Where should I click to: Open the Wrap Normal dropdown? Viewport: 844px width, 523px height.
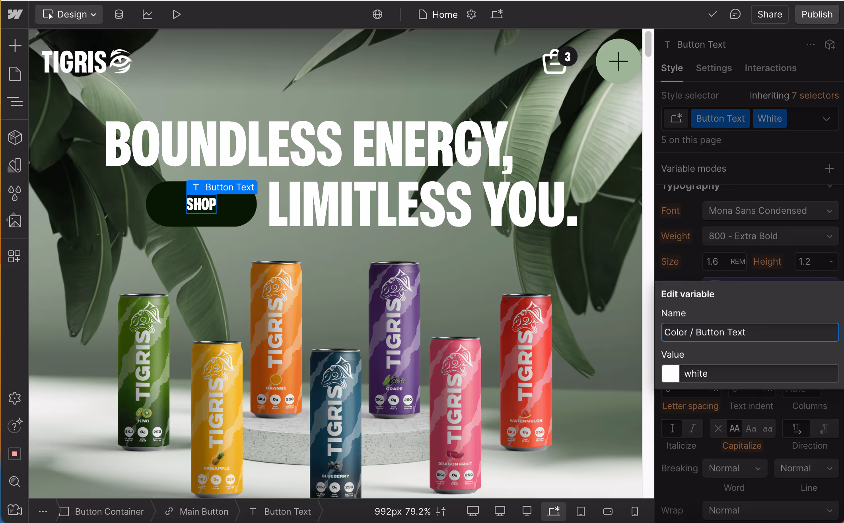pyautogui.click(x=770, y=510)
